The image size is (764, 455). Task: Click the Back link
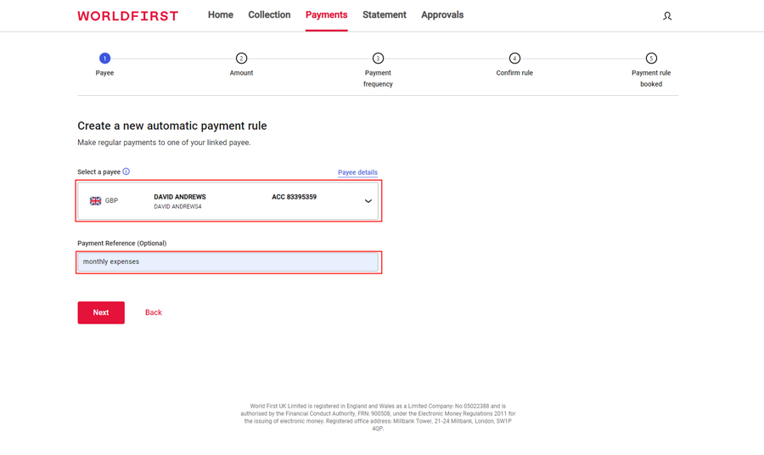(153, 312)
